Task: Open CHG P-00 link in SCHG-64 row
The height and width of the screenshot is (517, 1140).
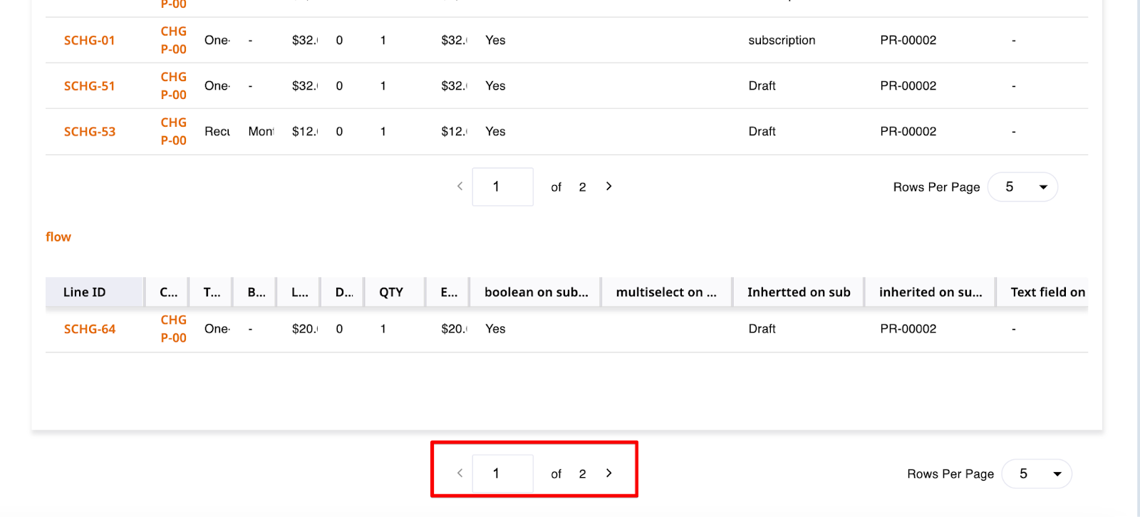Action: click(174, 329)
